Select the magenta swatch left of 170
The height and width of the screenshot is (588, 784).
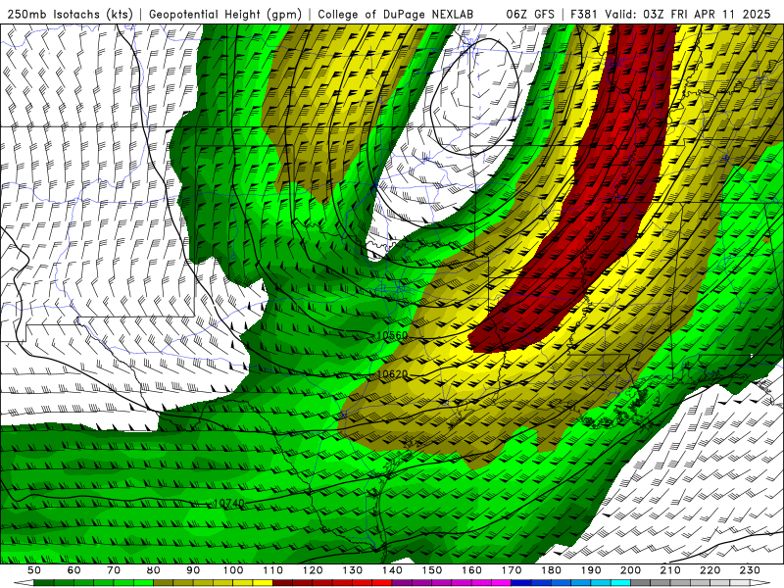click(x=502, y=583)
